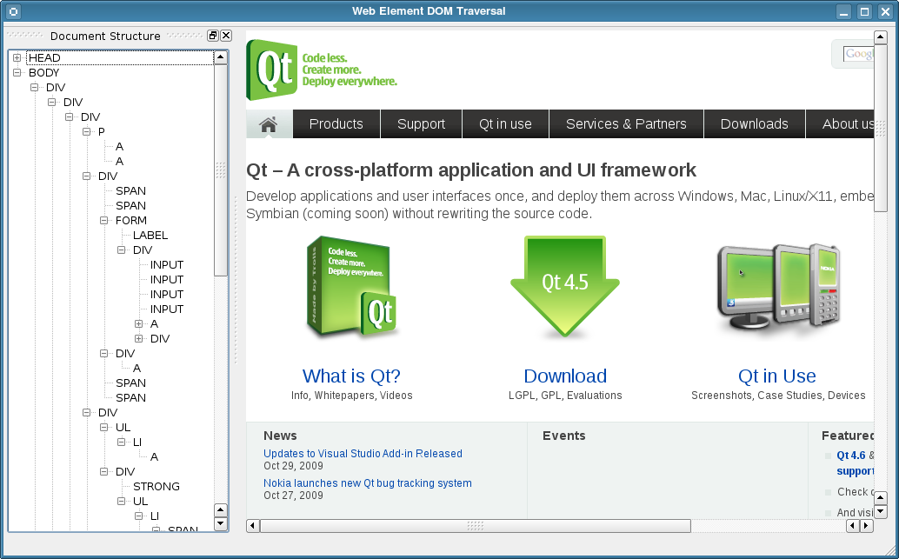Click the web page horizontal scrollbar thumb
Screen dimensions: 899x559
pos(476,526)
